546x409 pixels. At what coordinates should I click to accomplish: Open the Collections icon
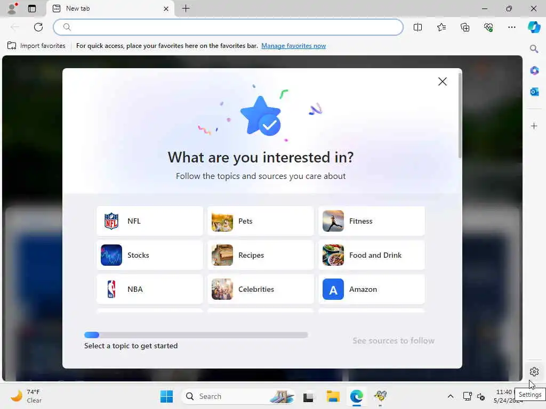point(465,27)
